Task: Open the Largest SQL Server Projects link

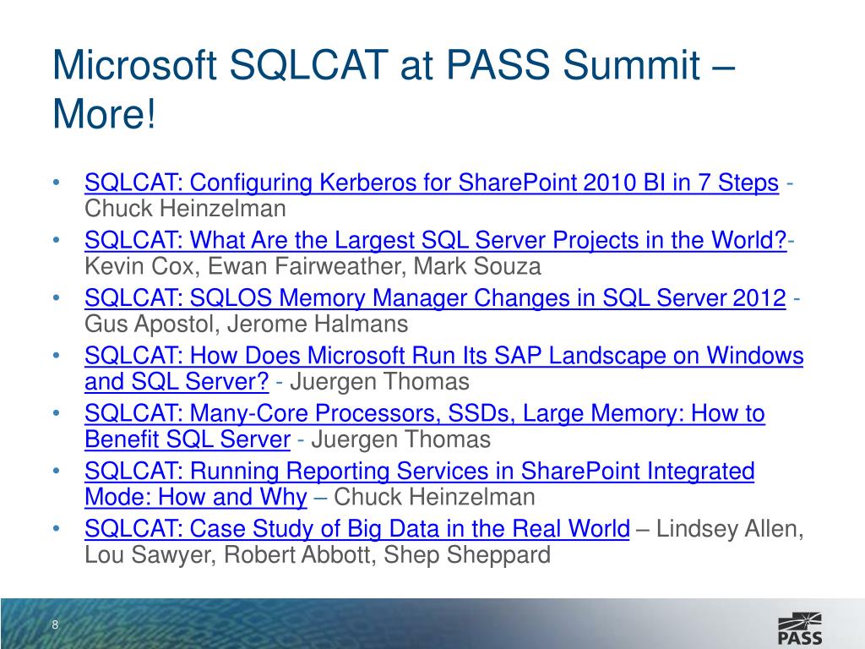Action: (436, 241)
